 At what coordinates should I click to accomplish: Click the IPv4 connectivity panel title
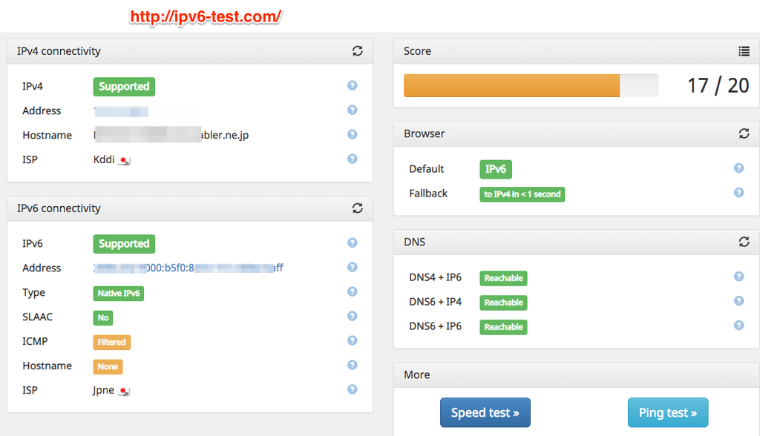click(x=59, y=51)
